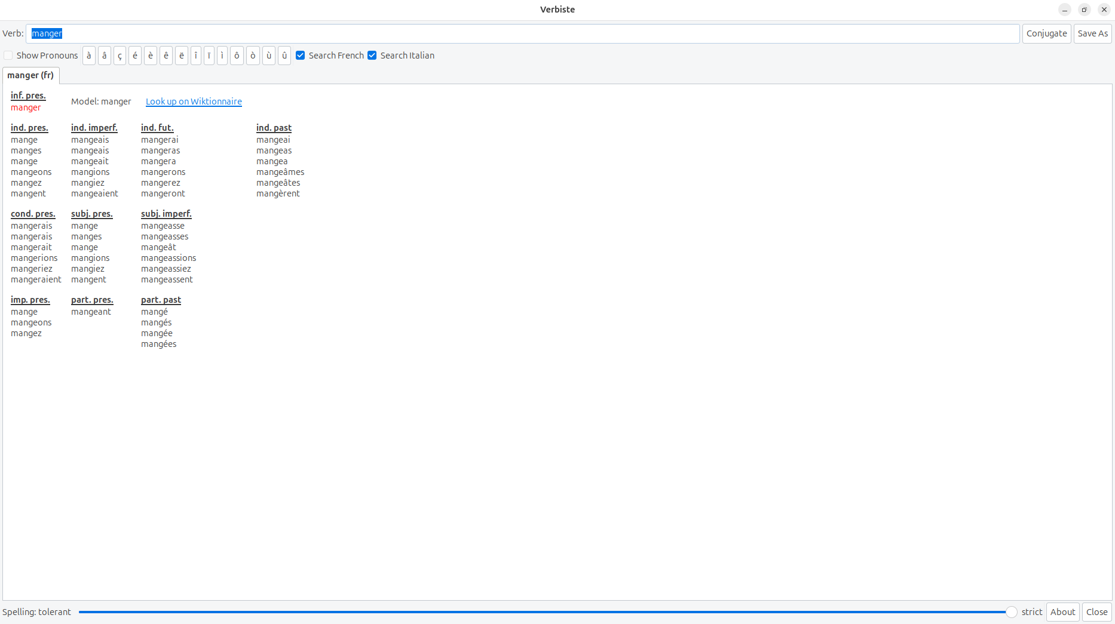Screen dimensions: 1115x624
Task: Insert the ô circumflex character
Action: [x=237, y=56]
